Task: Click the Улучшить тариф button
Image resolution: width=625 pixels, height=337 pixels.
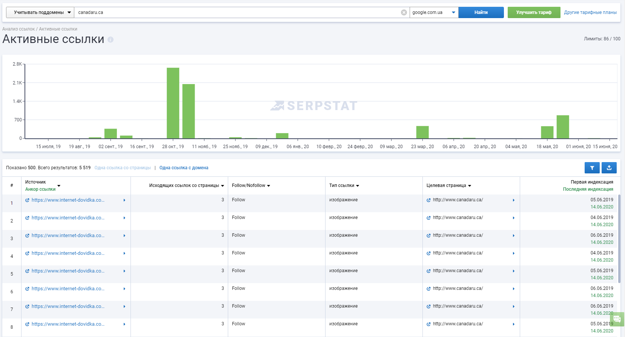Action: (534, 12)
